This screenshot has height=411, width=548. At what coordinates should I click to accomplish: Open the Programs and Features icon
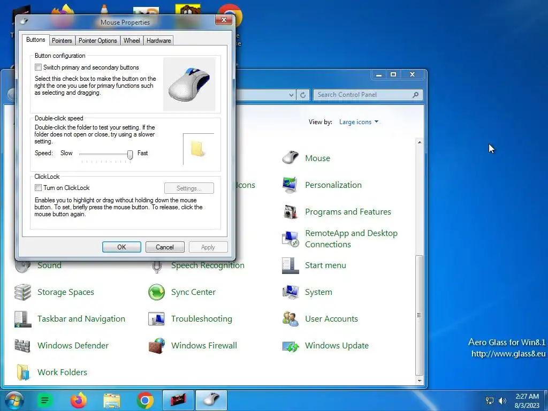(x=290, y=212)
